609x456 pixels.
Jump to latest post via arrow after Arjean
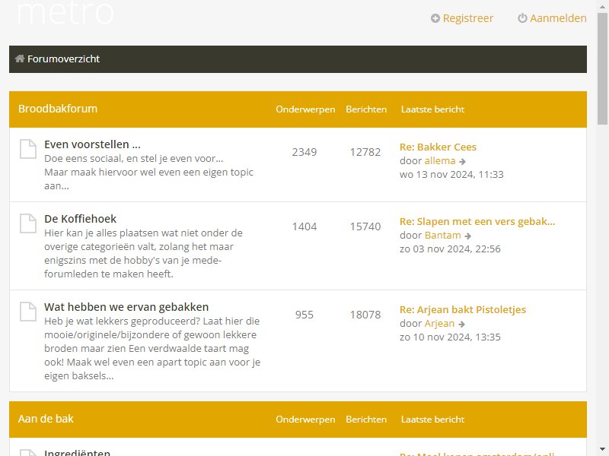point(461,324)
